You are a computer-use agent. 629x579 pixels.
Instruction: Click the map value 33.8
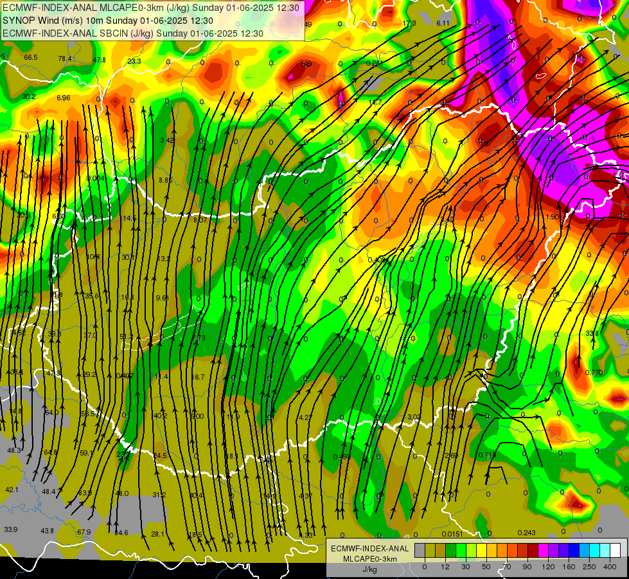pos(592,333)
